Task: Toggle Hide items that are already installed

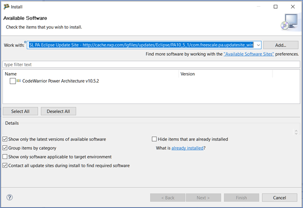Action: click(x=155, y=139)
